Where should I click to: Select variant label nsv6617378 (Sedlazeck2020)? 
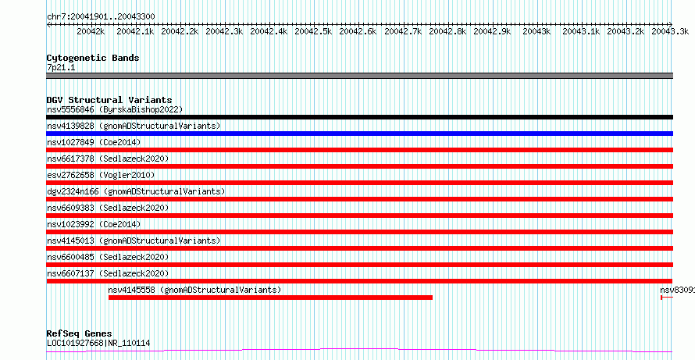click(108, 159)
